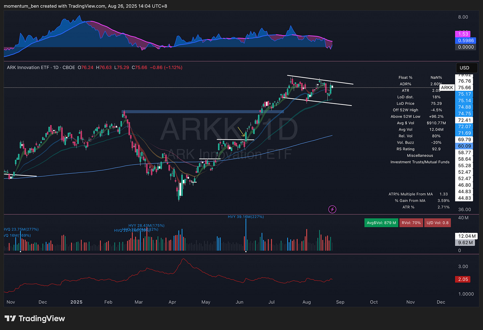Click the 55.28 price axis label

(x=464, y=165)
